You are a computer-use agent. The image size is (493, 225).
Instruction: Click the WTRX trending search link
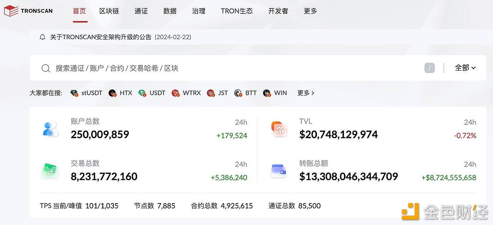pos(192,93)
